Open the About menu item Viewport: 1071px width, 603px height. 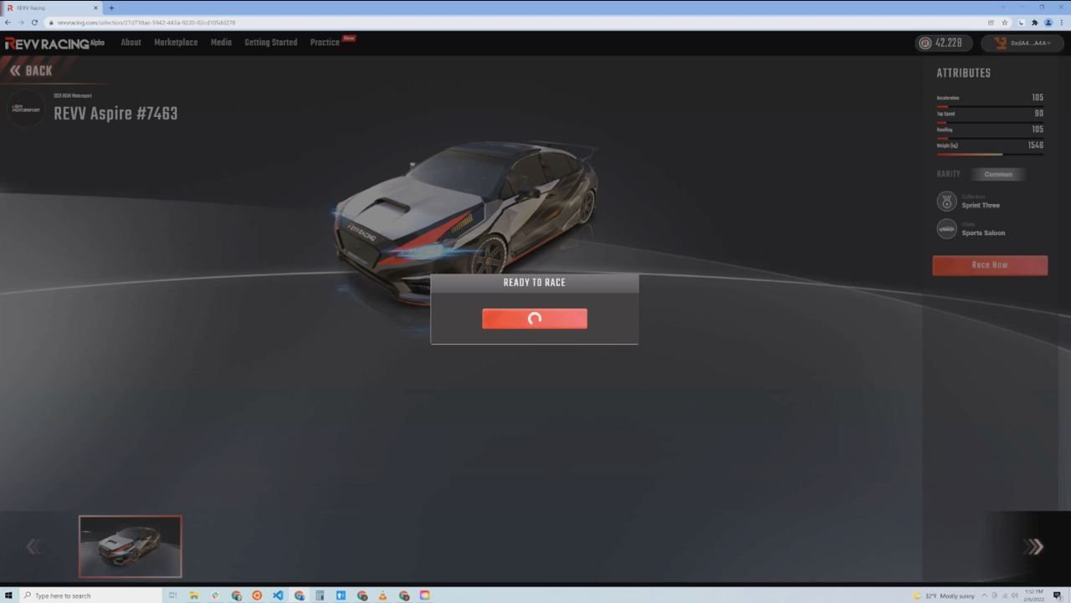tap(131, 43)
